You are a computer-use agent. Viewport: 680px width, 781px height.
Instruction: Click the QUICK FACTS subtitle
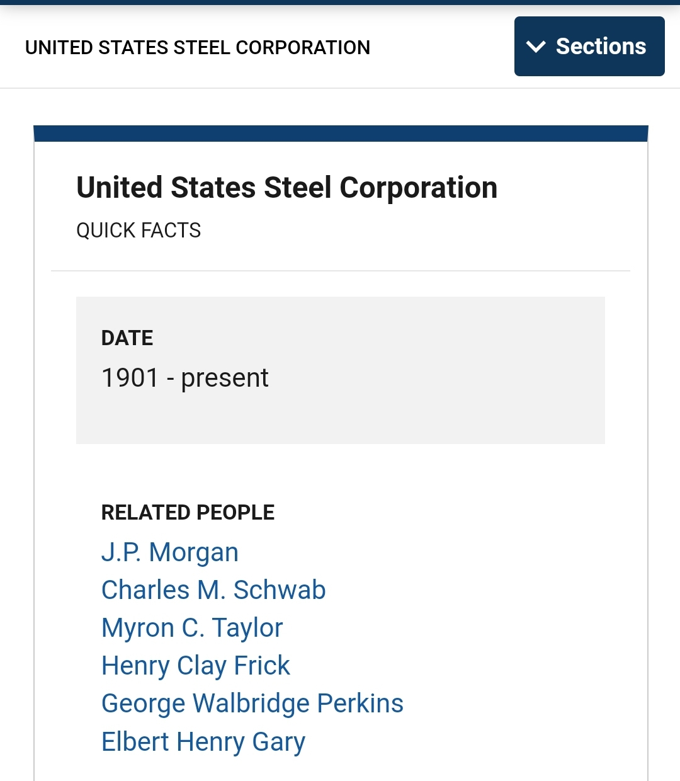click(139, 231)
